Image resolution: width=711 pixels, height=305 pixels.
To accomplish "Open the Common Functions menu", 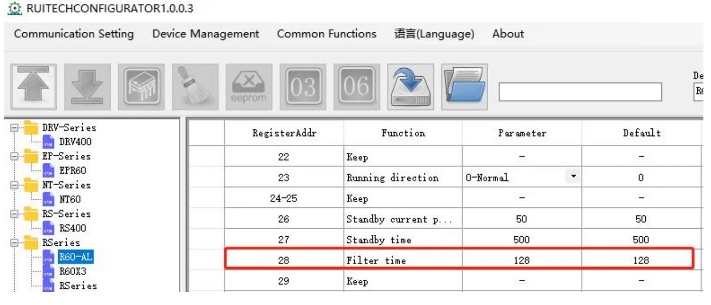I will point(326,34).
